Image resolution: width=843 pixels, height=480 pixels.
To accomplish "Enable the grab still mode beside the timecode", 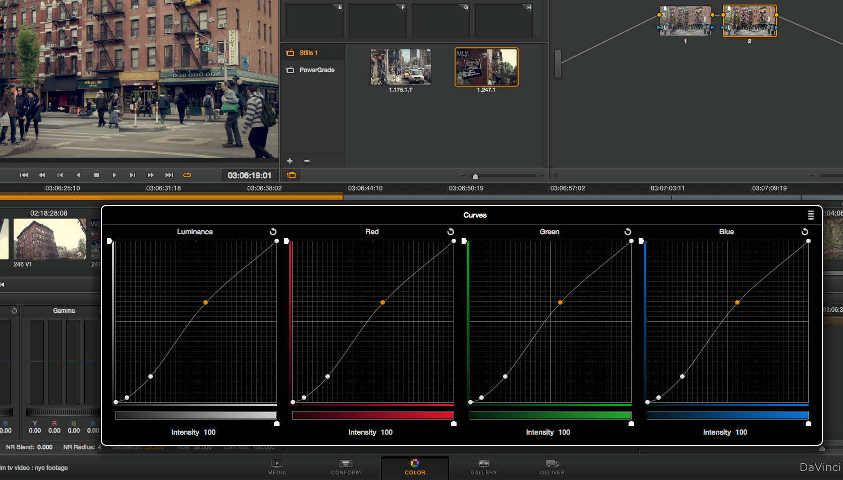I will click(x=291, y=175).
